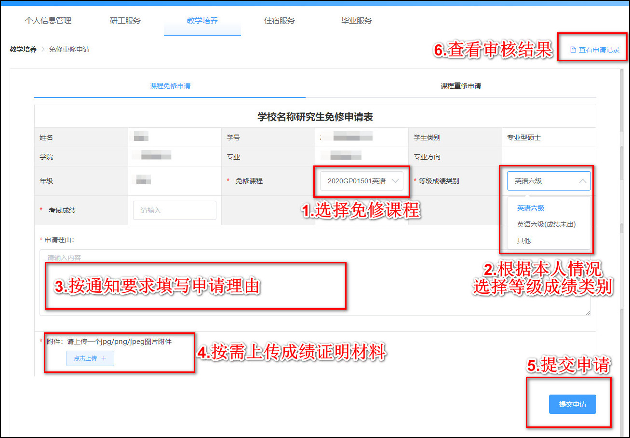
Task: Select the 课程免修申请 sub-tab
Action: pos(170,86)
